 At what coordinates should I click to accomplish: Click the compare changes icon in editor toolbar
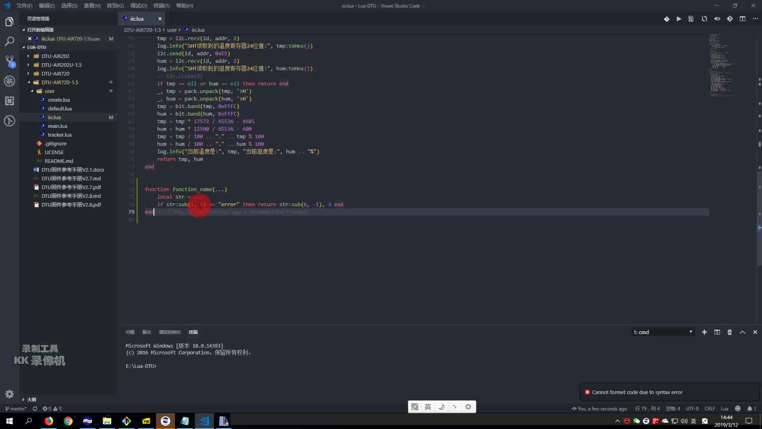pos(704,19)
